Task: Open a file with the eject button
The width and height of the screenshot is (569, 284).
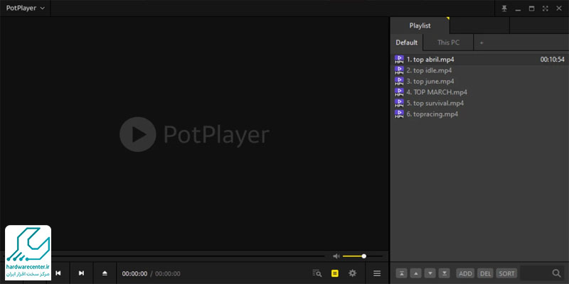Action: click(x=105, y=273)
